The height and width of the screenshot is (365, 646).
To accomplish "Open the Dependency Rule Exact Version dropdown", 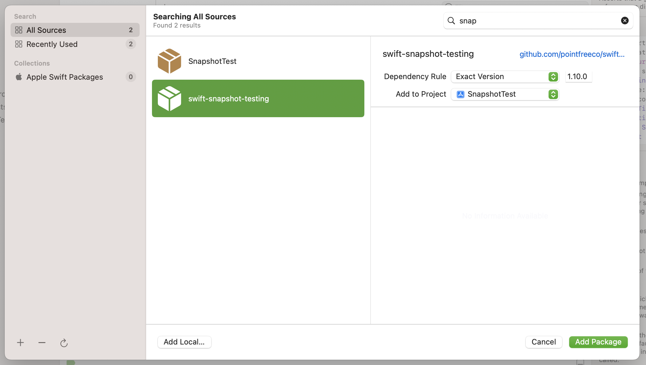I will point(505,77).
